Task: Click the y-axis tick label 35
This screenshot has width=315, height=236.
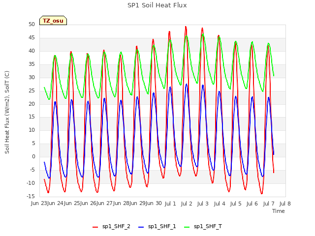Action: 31,64
